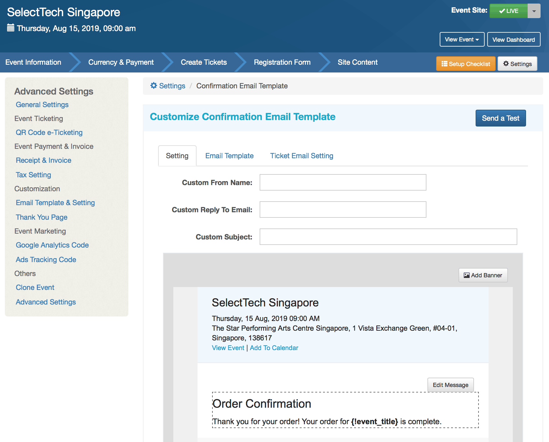Click the gear icon in Settings breadcrumb
This screenshot has height=442, width=549.
154,85
